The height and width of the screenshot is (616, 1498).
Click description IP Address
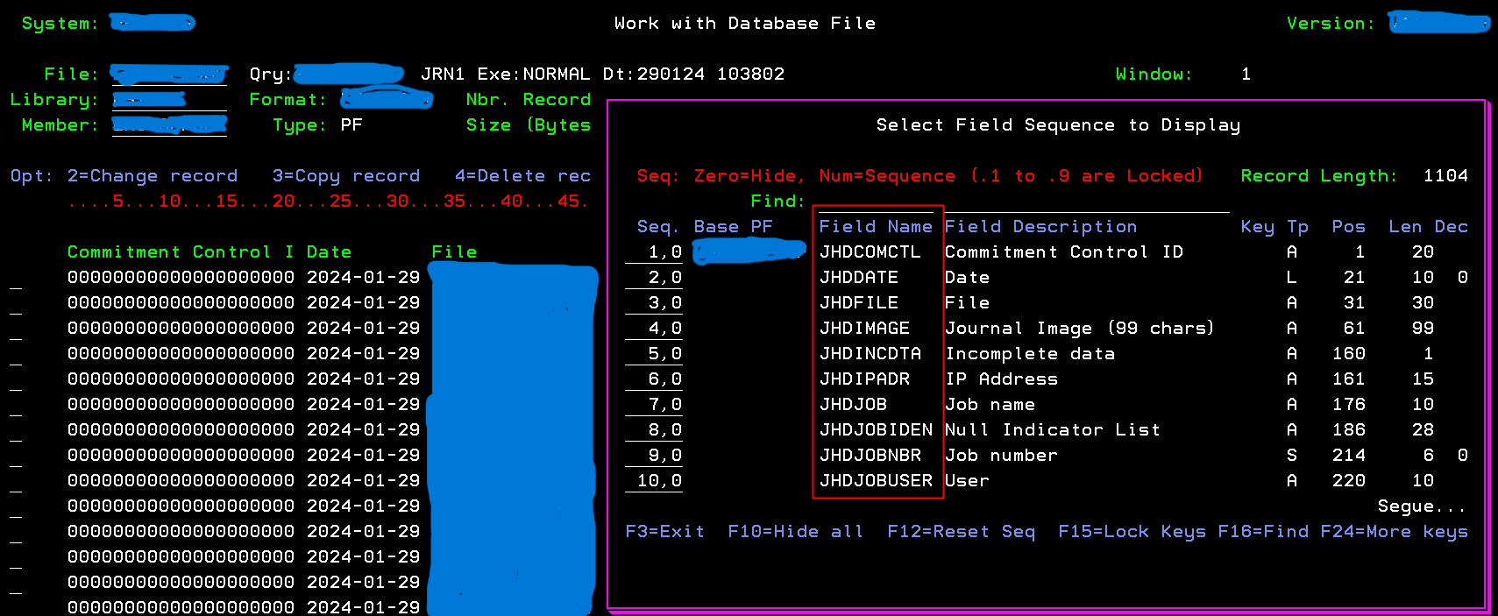pos(1001,379)
